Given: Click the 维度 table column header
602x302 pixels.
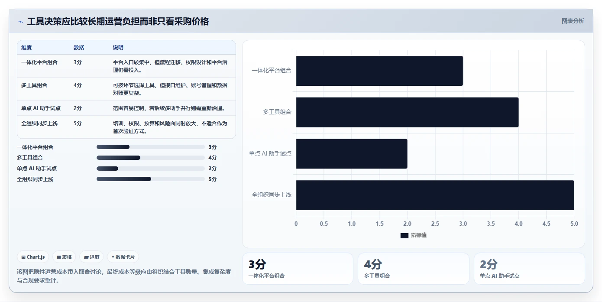Looking at the screenshot, I should coord(26,47).
